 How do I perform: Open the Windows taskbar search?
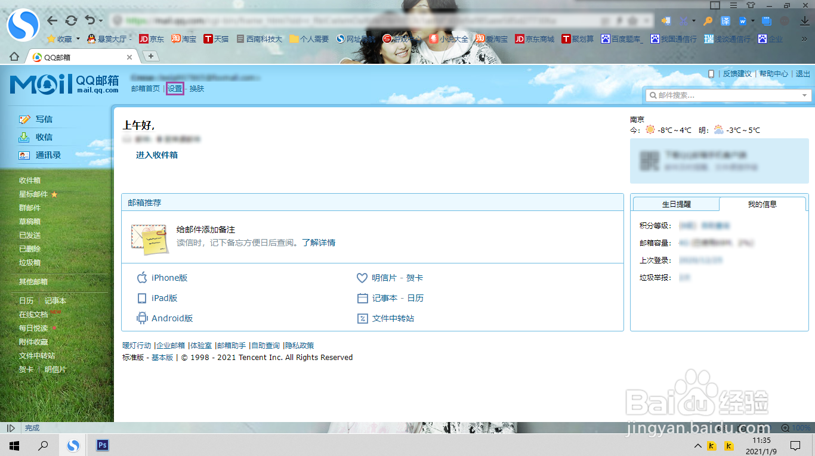click(x=43, y=445)
